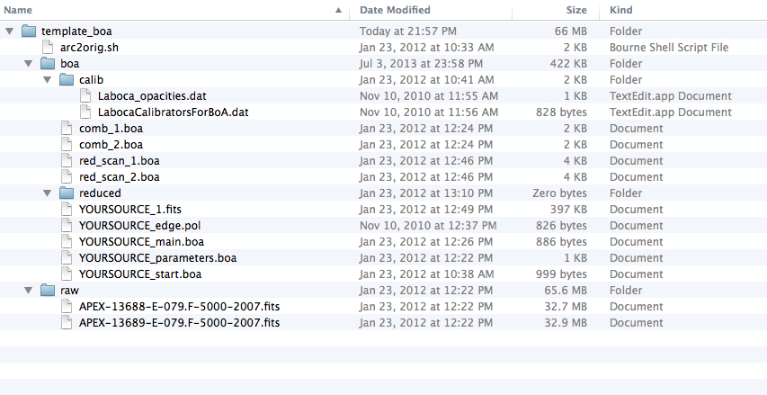767x395 pixels.
Task: Sort by the Kind column header
Action: click(684, 10)
